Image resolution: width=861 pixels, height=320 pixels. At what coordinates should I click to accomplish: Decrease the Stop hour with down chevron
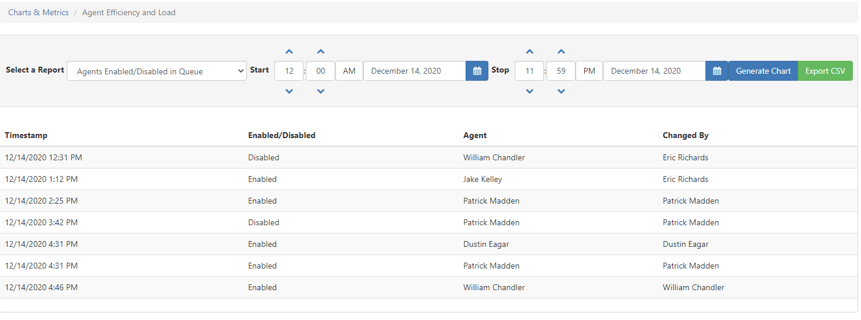[x=529, y=91]
